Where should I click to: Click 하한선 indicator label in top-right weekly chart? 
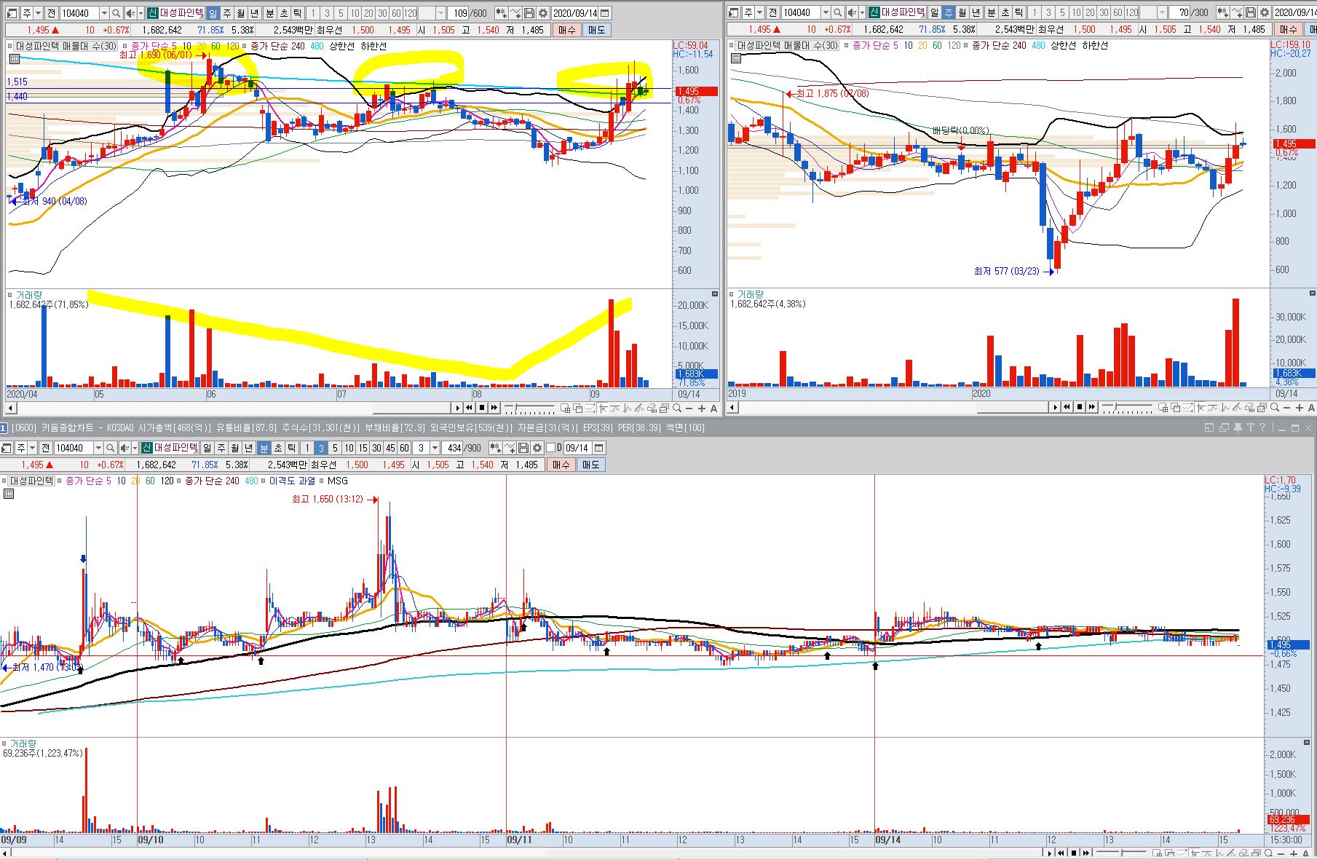1095,45
